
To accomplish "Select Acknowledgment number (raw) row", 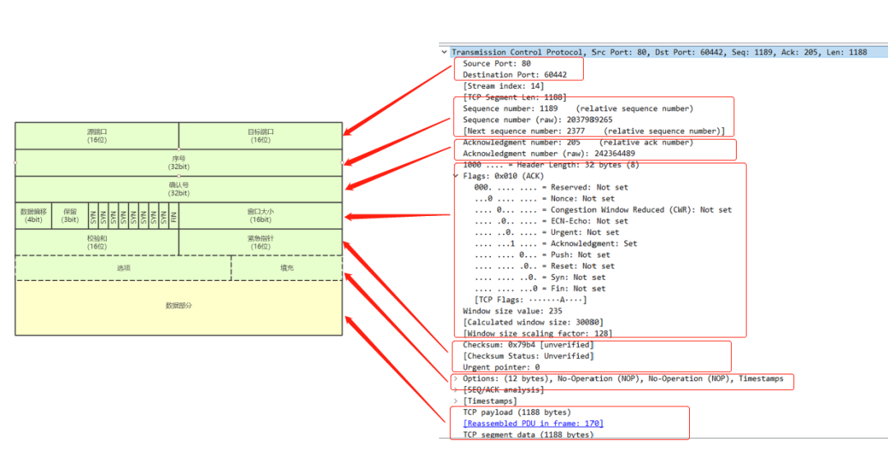I will tap(548, 154).
